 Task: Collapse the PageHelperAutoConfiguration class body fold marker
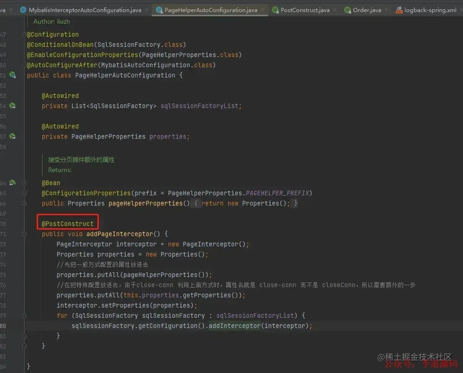pyautogui.click(x=24, y=75)
